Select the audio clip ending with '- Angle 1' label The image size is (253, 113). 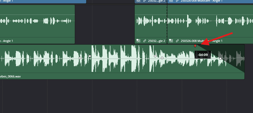pyautogui.click(x=37, y=24)
